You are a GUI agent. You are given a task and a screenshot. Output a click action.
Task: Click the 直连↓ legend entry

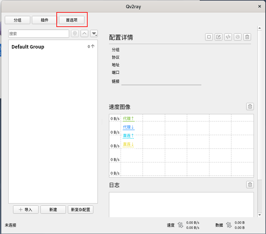[x=128, y=144]
